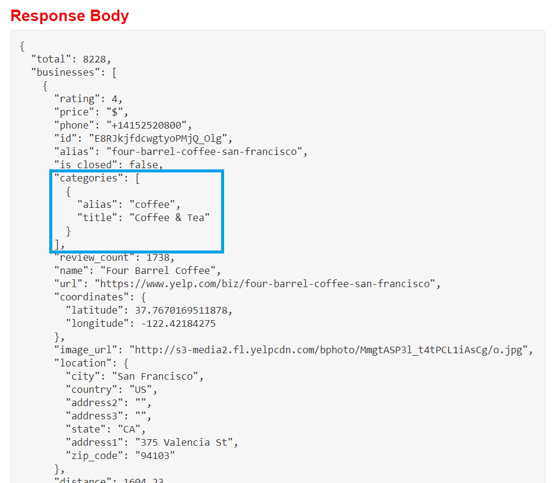
Task: Click the "categories": [ line
Action: pos(97,178)
